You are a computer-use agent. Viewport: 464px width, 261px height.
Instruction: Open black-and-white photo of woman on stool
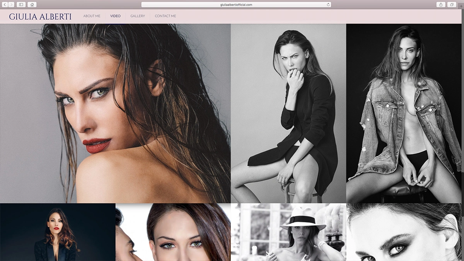[288, 113]
